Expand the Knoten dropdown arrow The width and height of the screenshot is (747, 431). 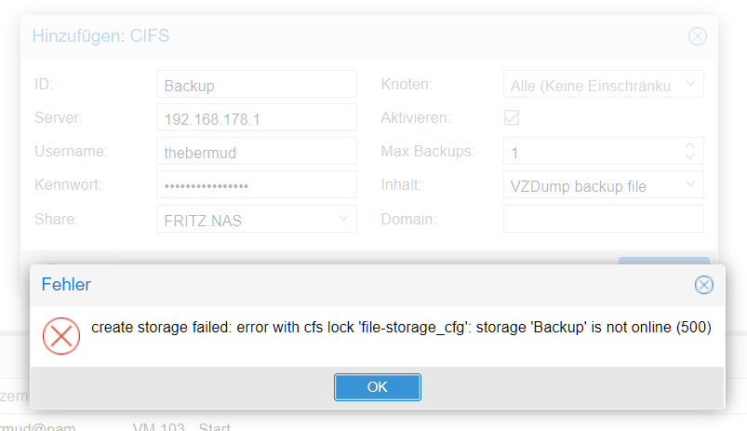pyautogui.click(x=690, y=84)
